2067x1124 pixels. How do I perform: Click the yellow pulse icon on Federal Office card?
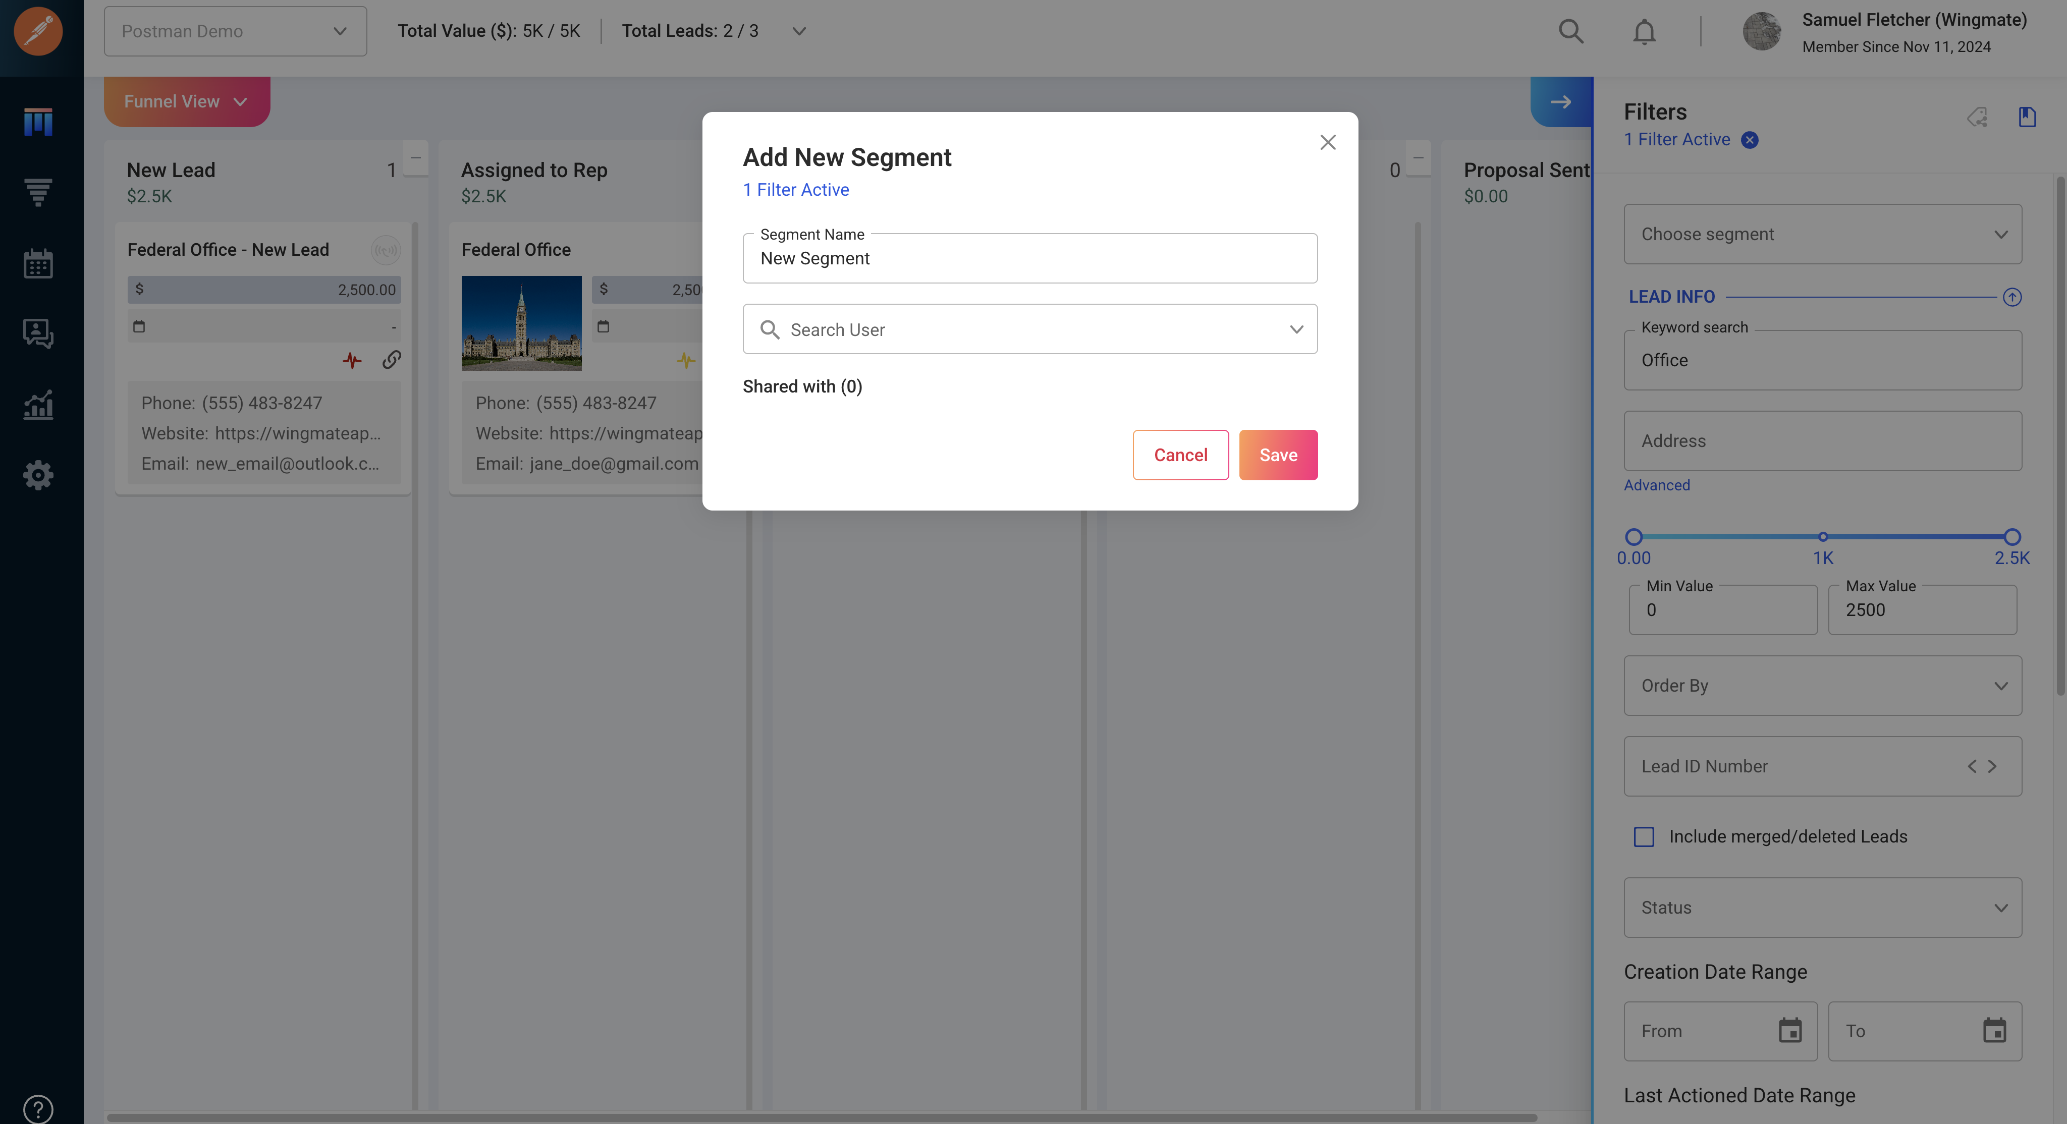point(686,360)
